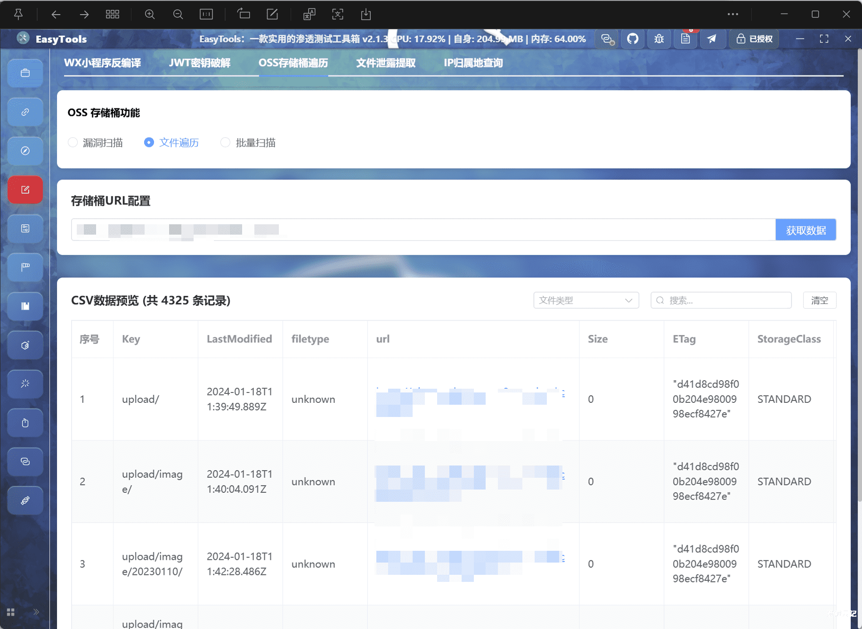Select the 漏洞扫描 radio option
The height and width of the screenshot is (629, 862).
click(x=73, y=142)
